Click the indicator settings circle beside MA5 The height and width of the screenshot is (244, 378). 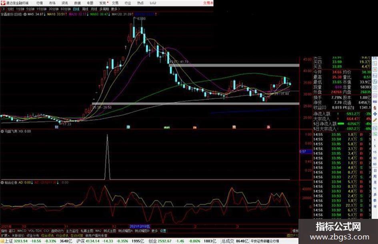pos(25,14)
